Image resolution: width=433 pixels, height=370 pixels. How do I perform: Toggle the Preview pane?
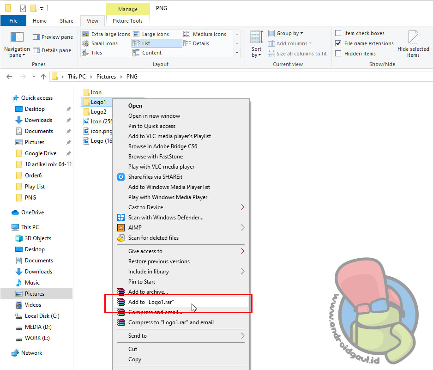click(53, 37)
